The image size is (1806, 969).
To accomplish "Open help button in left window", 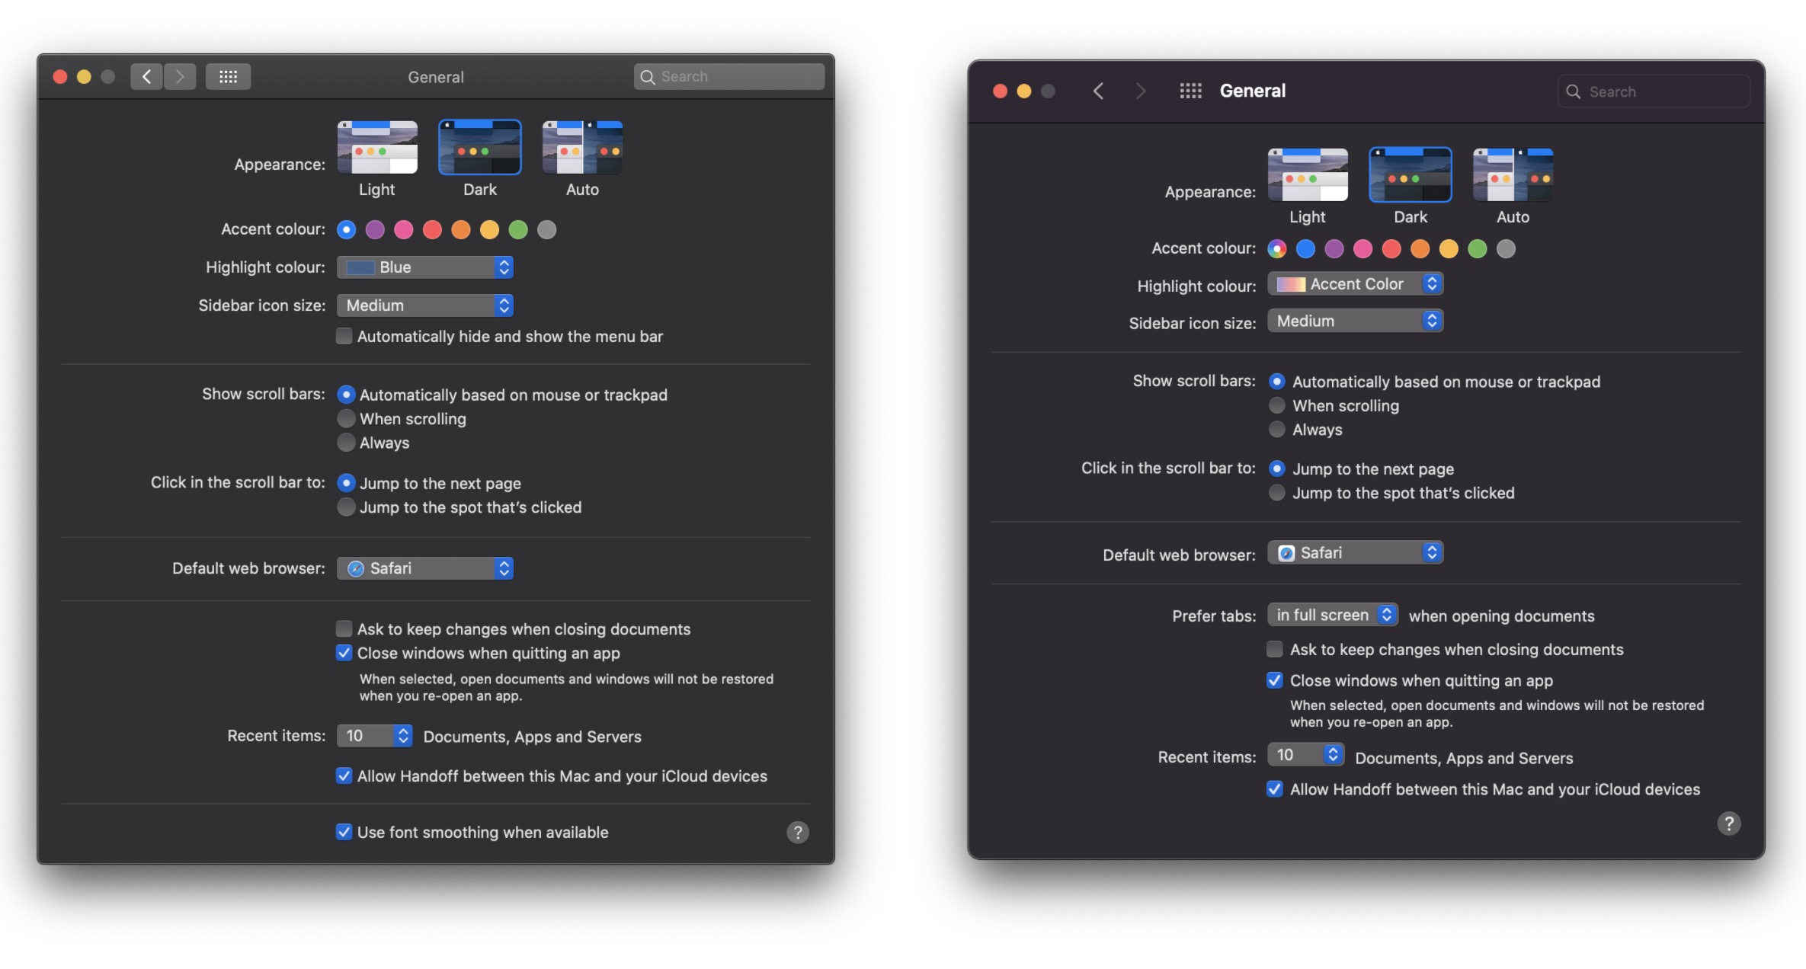I will [x=797, y=833].
